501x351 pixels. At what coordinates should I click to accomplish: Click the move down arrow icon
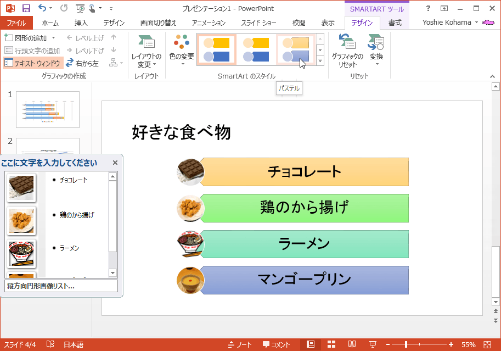tap(114, 50)
